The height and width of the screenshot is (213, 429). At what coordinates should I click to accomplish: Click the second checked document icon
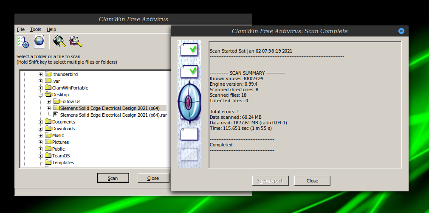point(189,71)
